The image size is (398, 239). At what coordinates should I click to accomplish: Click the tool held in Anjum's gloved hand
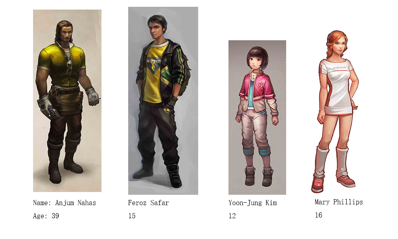[54, 113]
